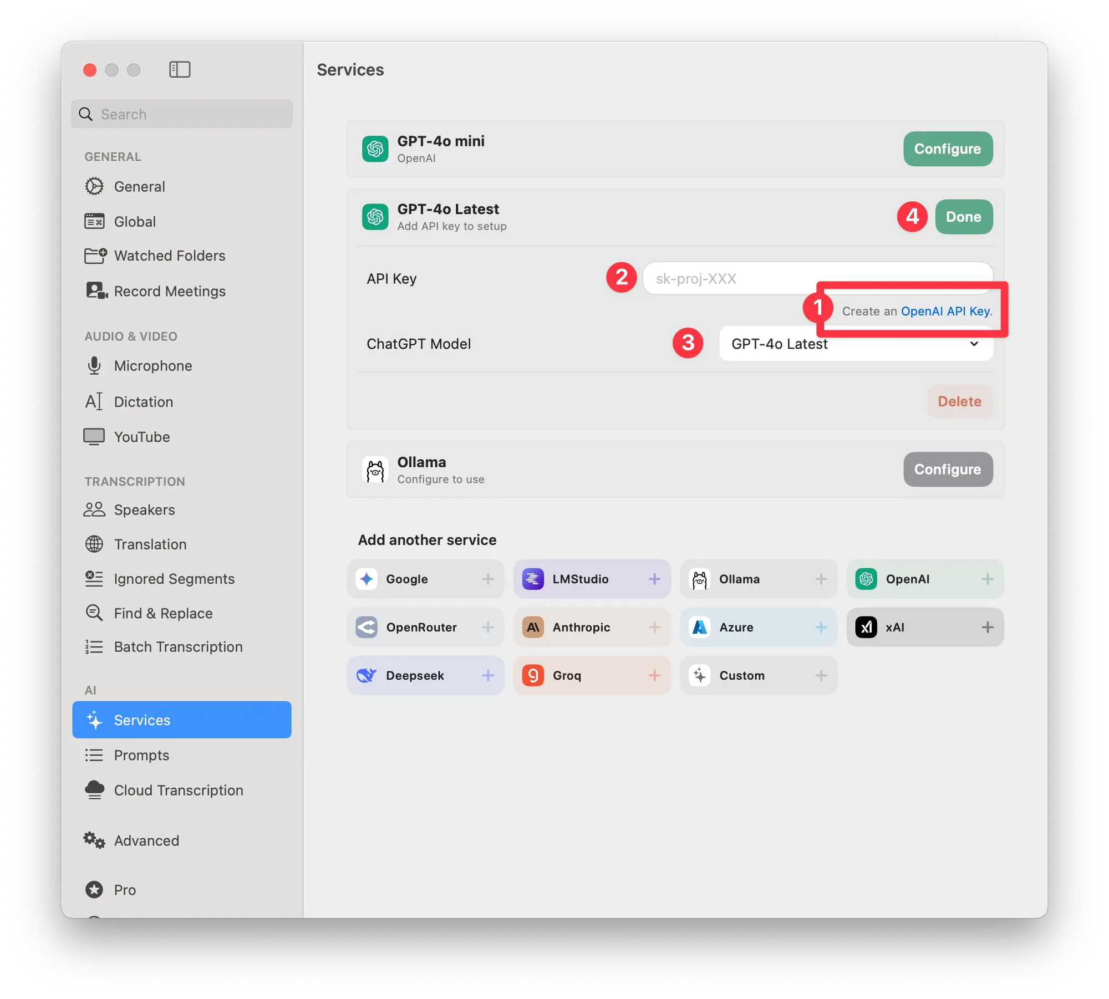This screenshot has height=999, width=1109.
Task: Click the Speakers people icon
Action: pos(94,509)
